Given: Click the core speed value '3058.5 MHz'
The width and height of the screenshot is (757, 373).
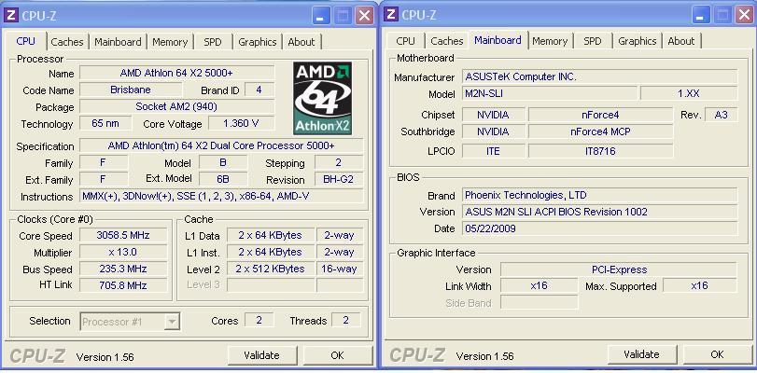Looking at the screenshot, I should [x=123, y=236].
